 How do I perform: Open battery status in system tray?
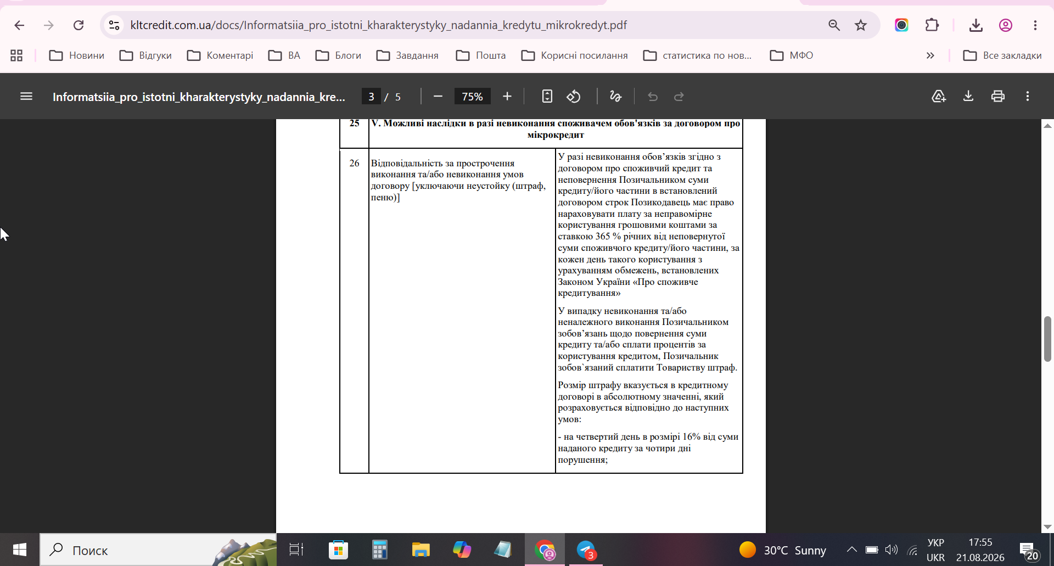pyautogui.click(x=872, y=550)
